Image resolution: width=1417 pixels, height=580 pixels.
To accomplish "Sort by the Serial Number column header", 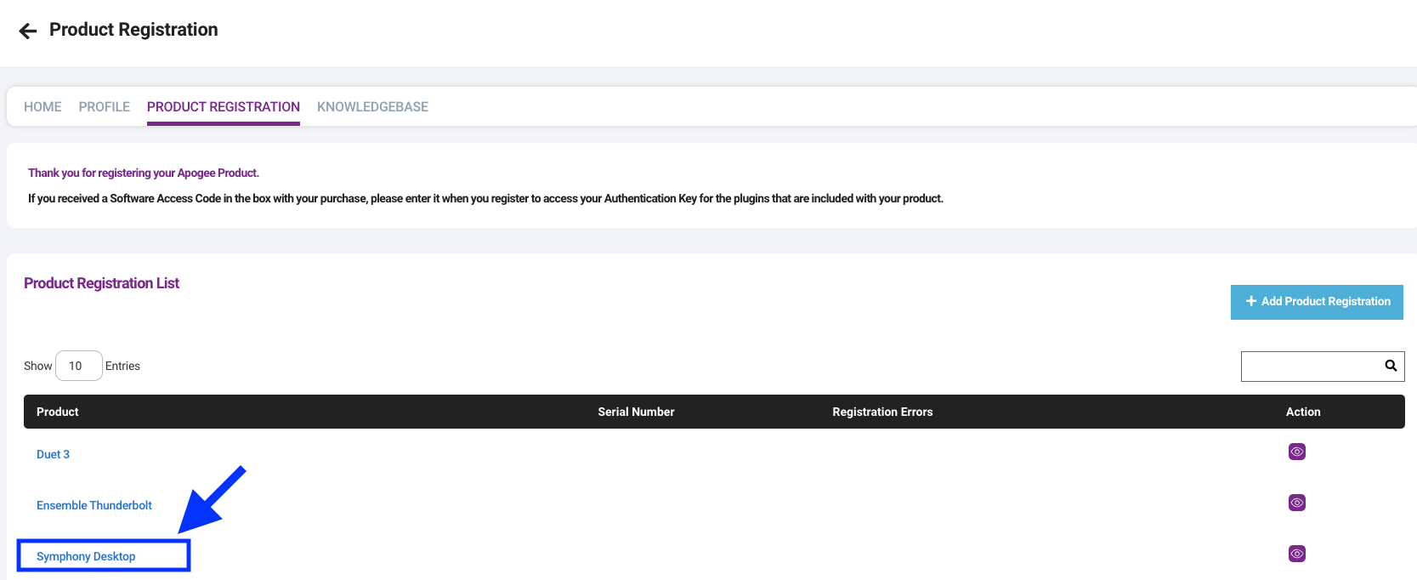I will pyautogui.click(x=636, y=412).
